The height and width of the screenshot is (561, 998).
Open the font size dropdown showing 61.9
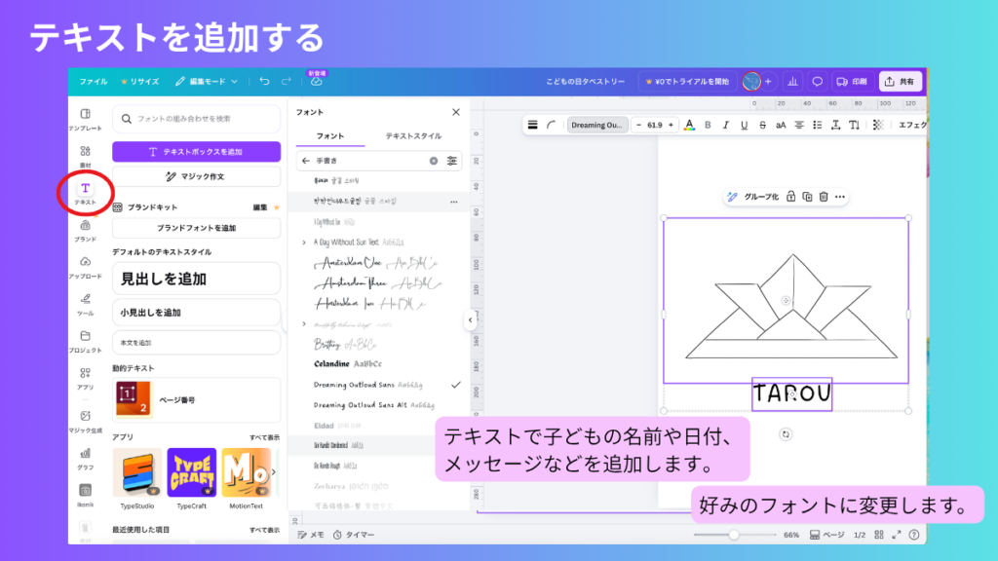click(652, 125)
